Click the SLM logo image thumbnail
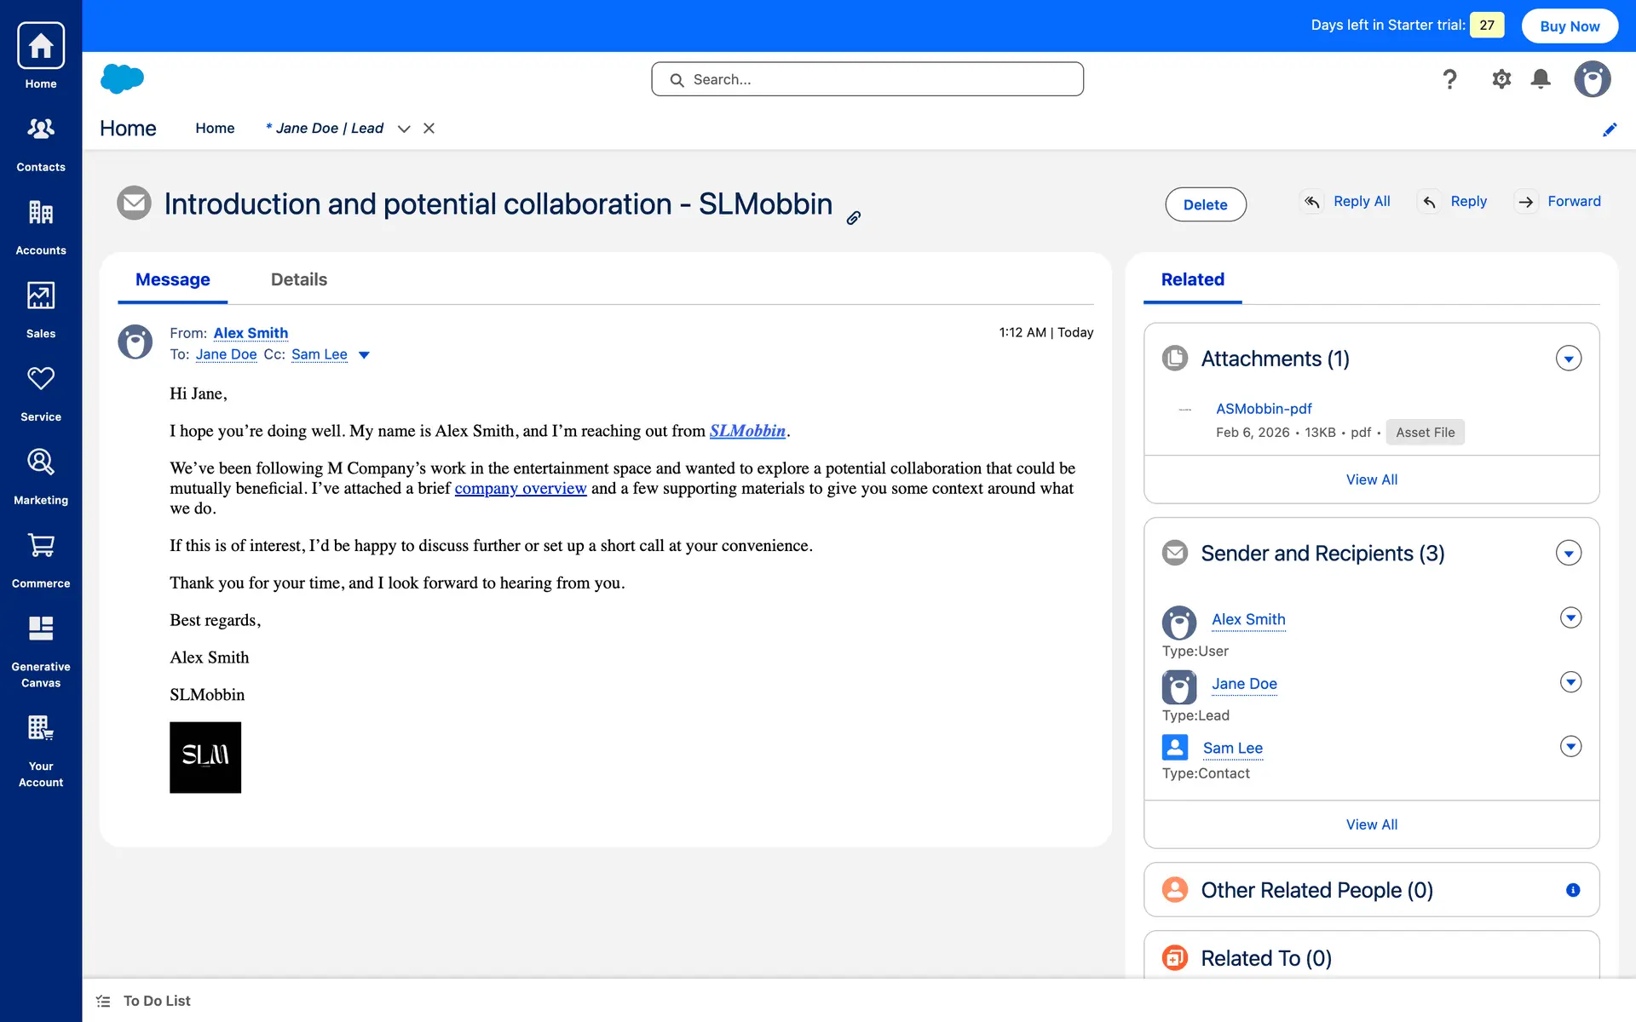1636x1022 pixels. point(205,757)
